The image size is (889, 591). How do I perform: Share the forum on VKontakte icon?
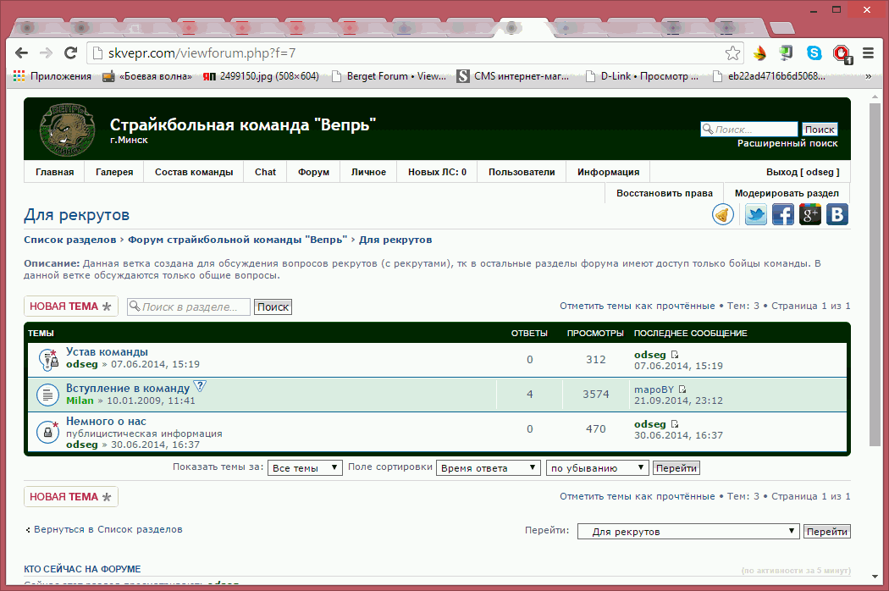coord(837,215)
